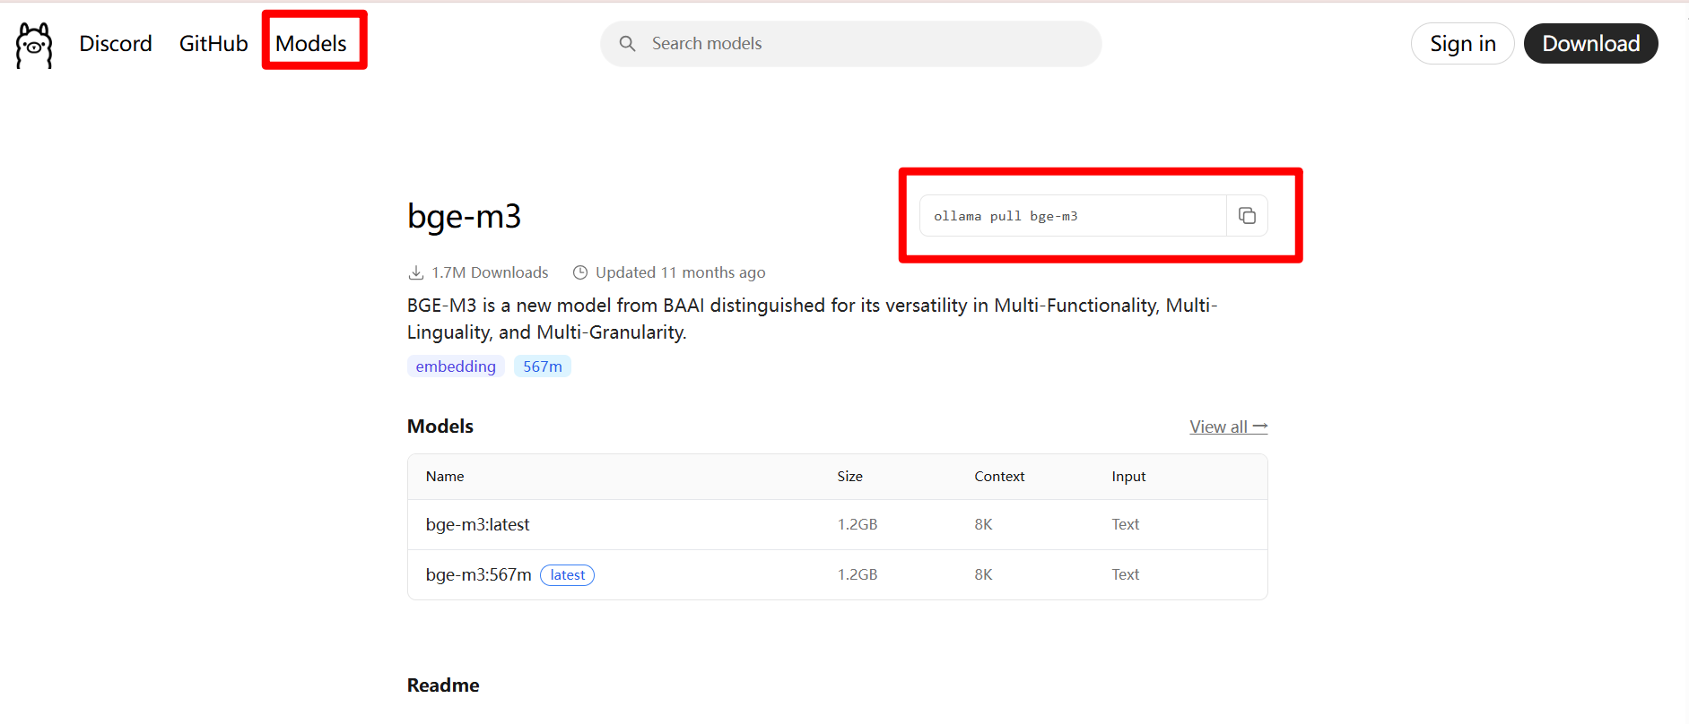
Task: Click the Text input value for bge-m3:latest
Action: pyautogui.click(x=1125, y=525)
